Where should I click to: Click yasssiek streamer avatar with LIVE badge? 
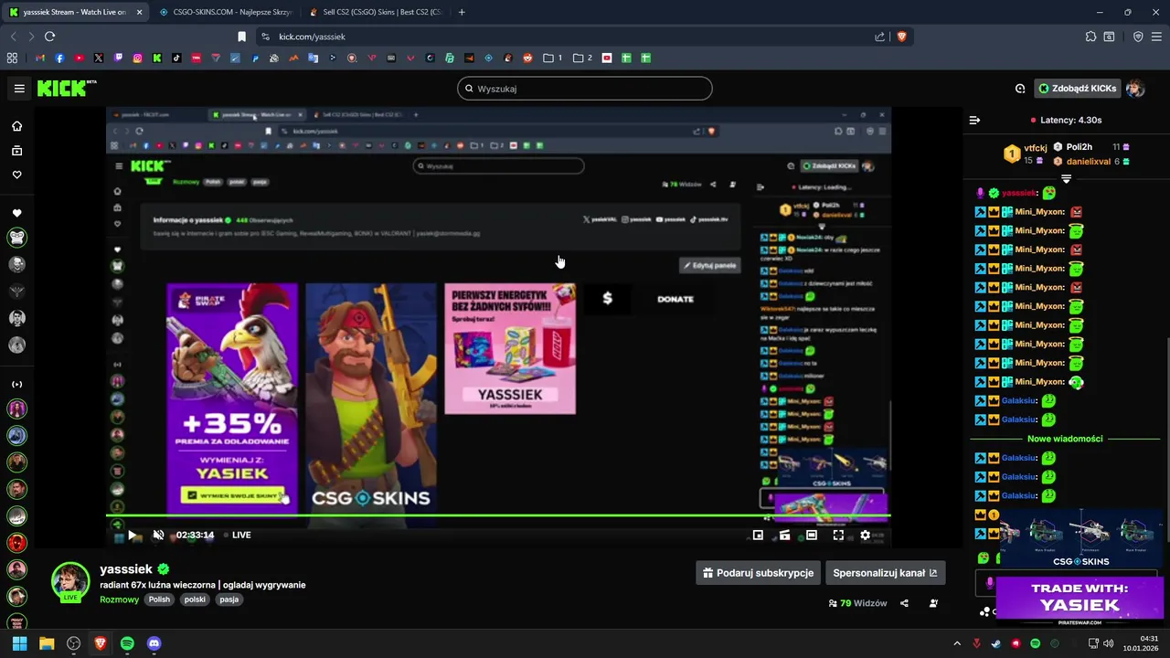tap(70, 581)
